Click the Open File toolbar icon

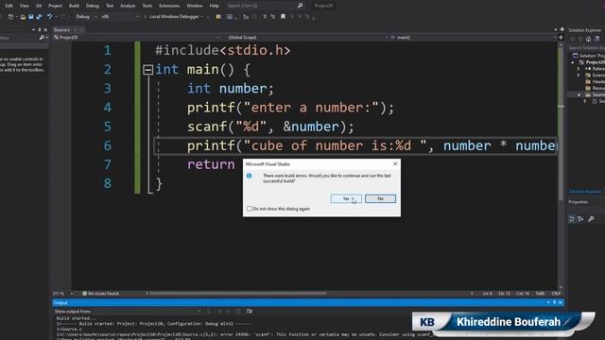tap(23, 17)
